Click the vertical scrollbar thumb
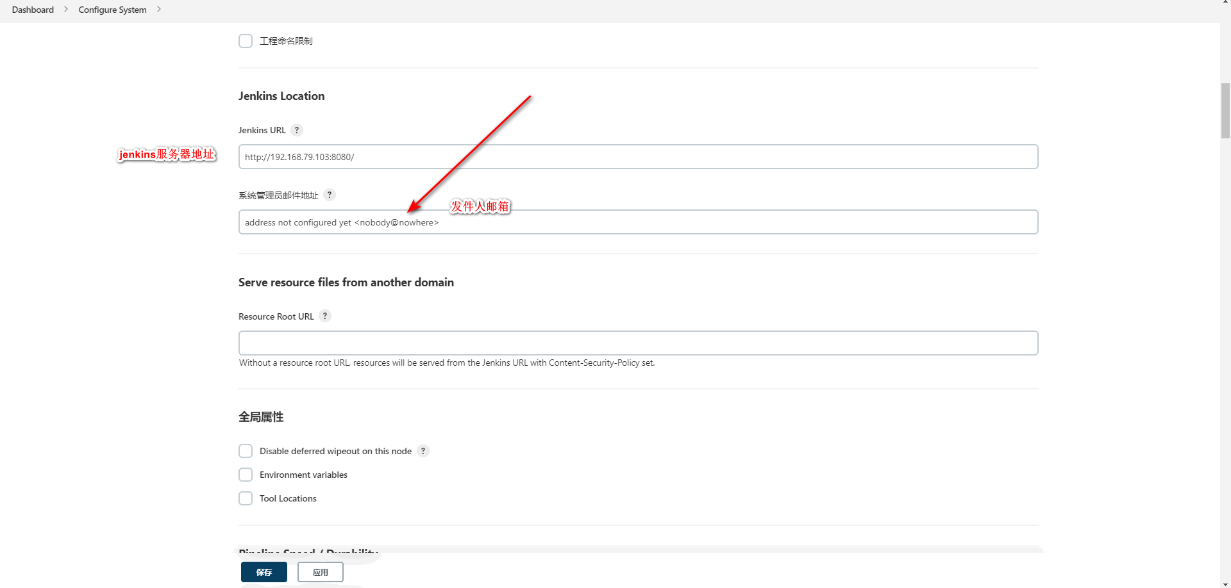Viewport: 1231px width, 588px height. 1225,110
